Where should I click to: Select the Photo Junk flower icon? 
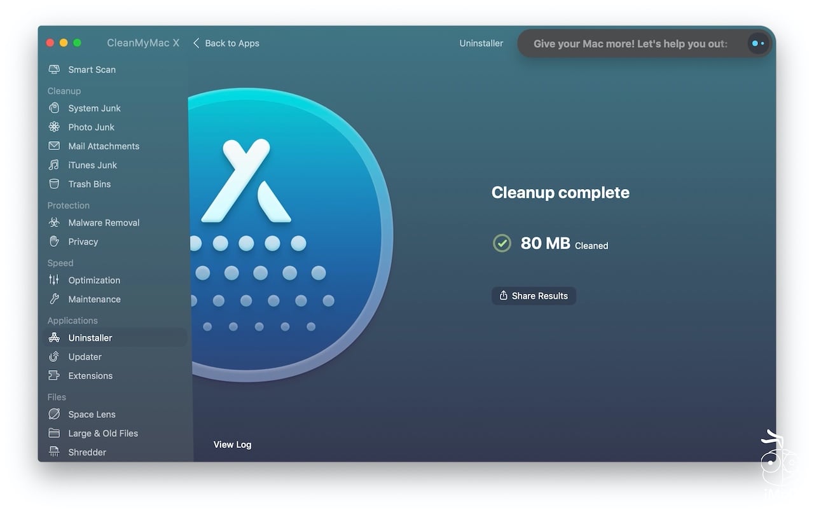pyautogui.click(x=54, y=127)
